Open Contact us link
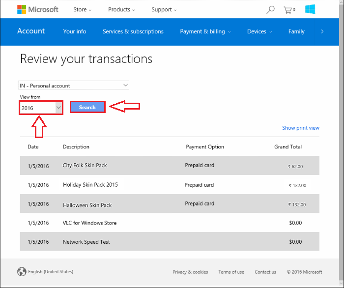 pyautogui.click(x=265, y=272)
